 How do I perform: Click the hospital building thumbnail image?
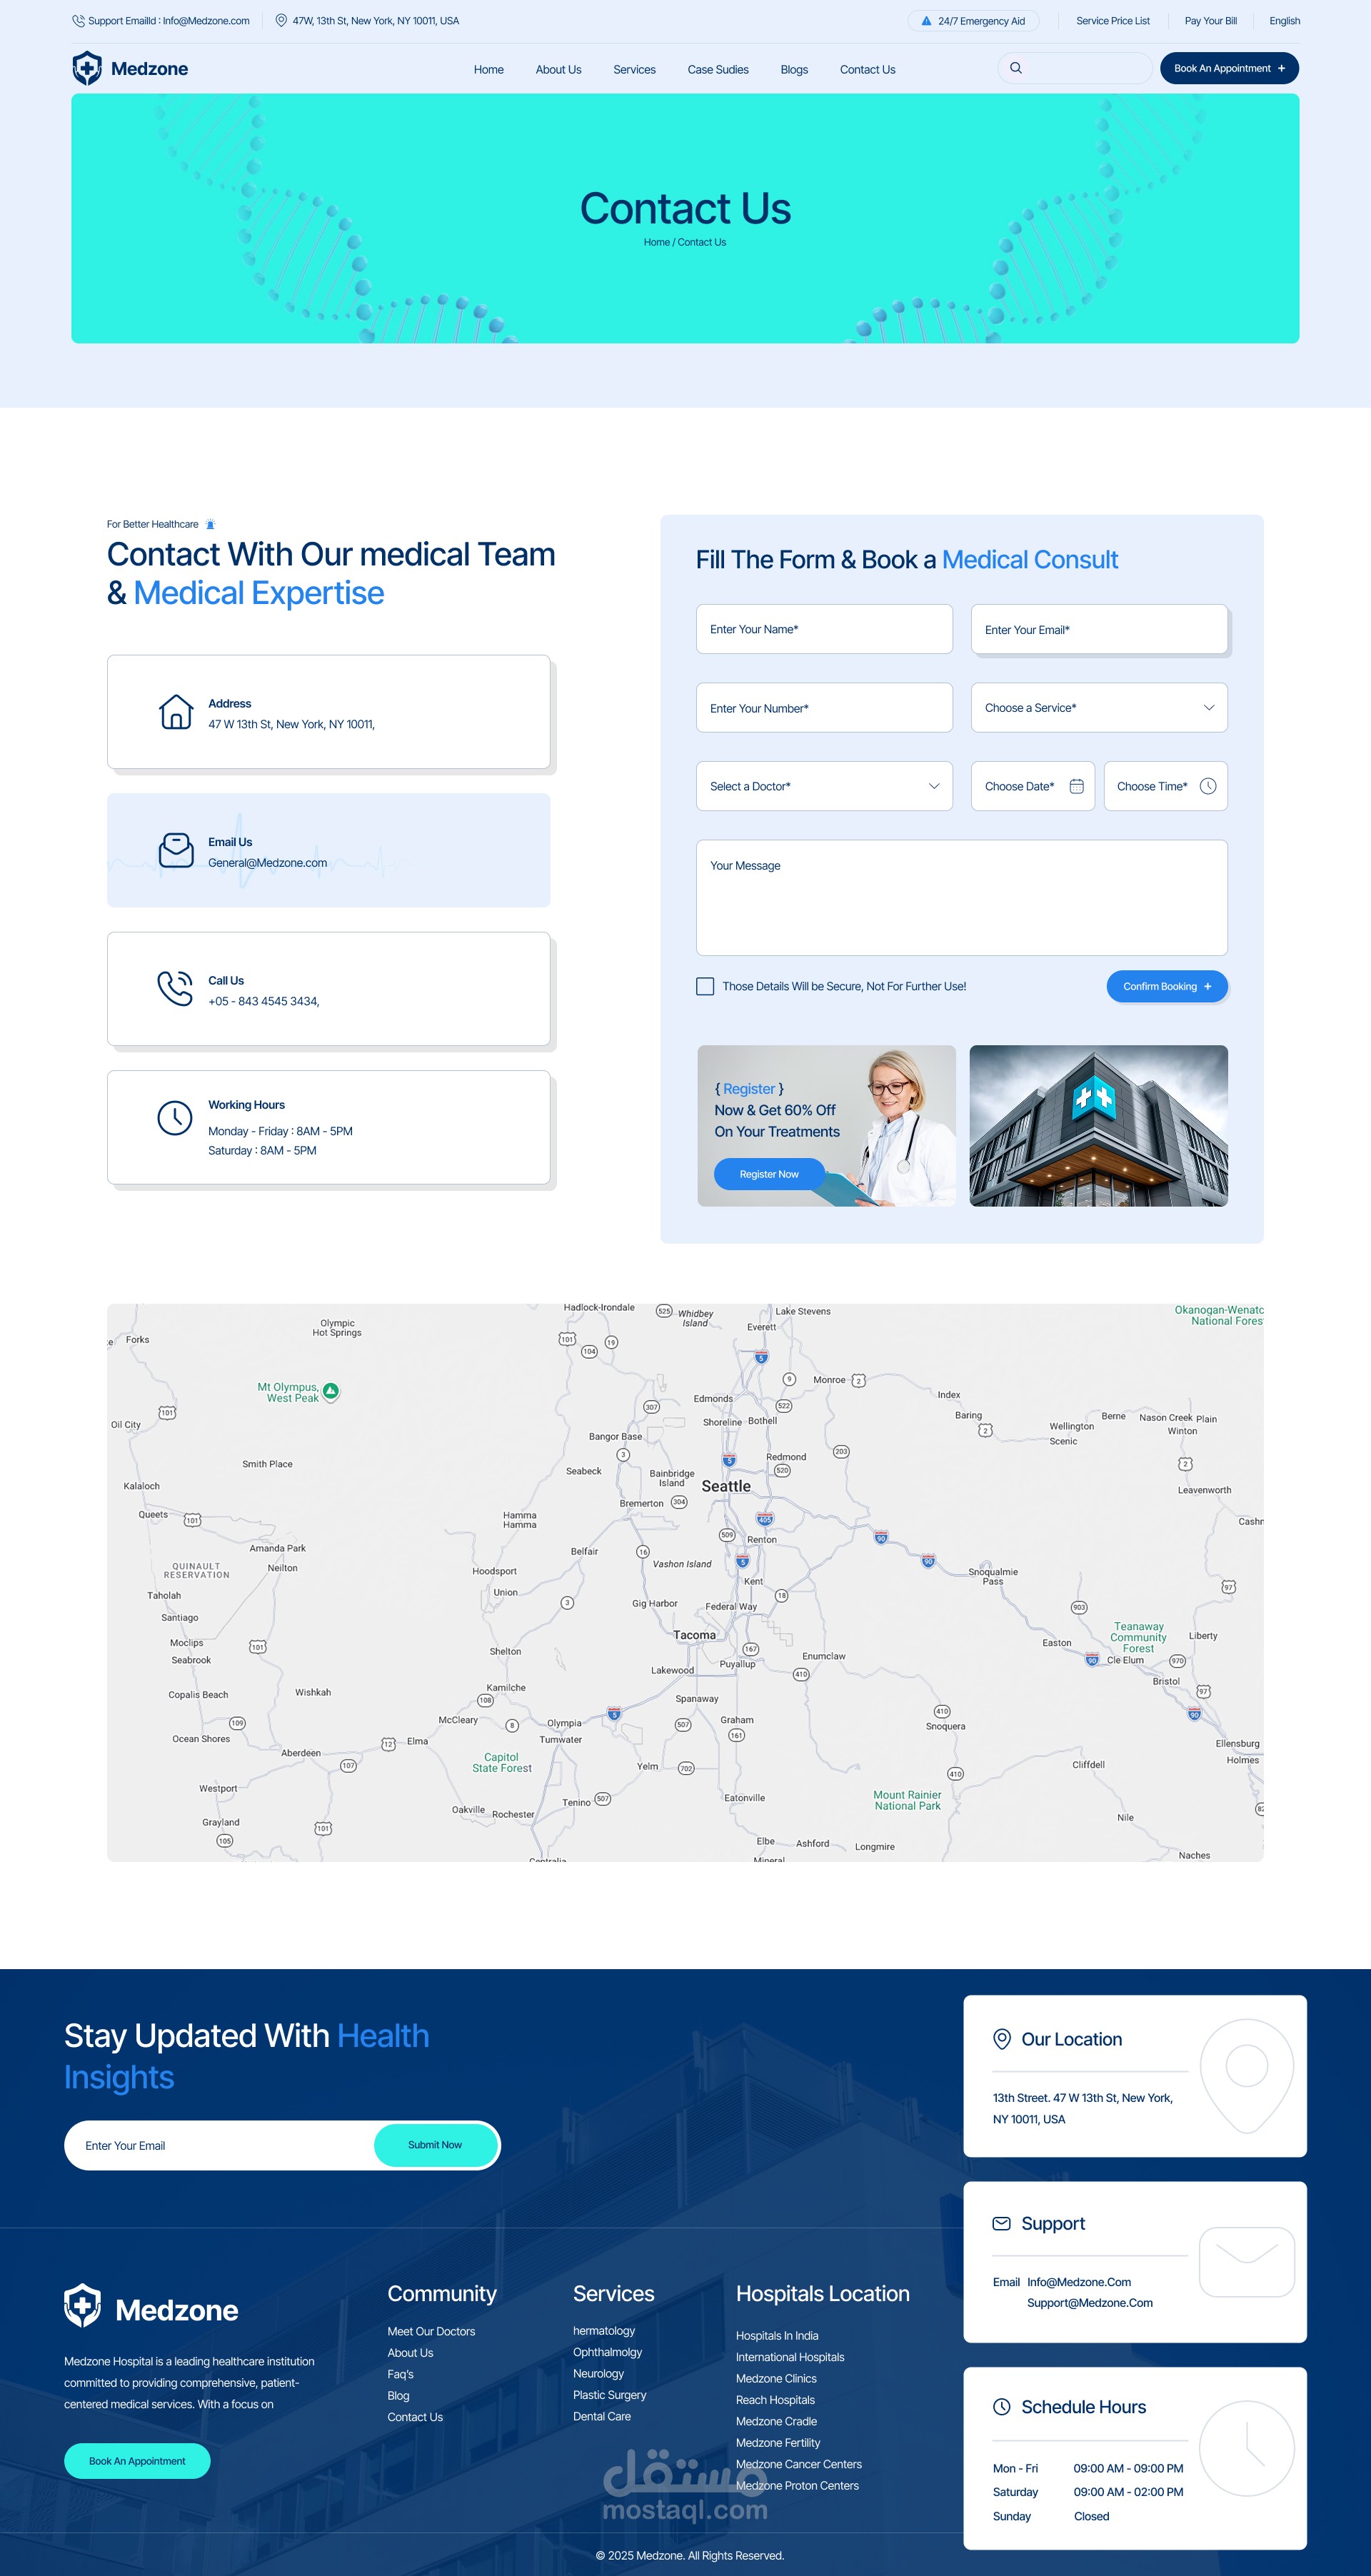[x=1098, y=1125]
